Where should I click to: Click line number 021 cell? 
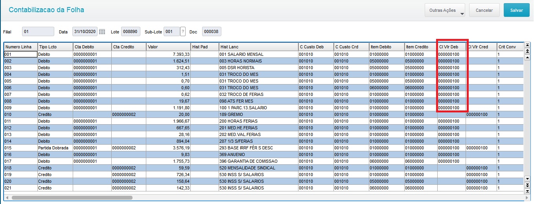click(x=20, y=188)
